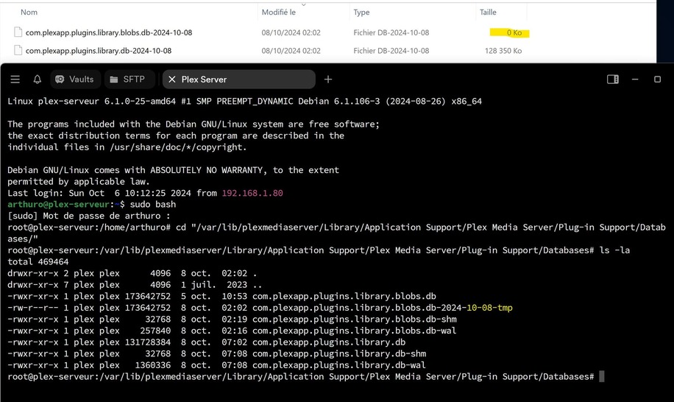The width and height of the screenshot is (674, 402).
Task: Sort files by Modifié le column
Action: 279,13
